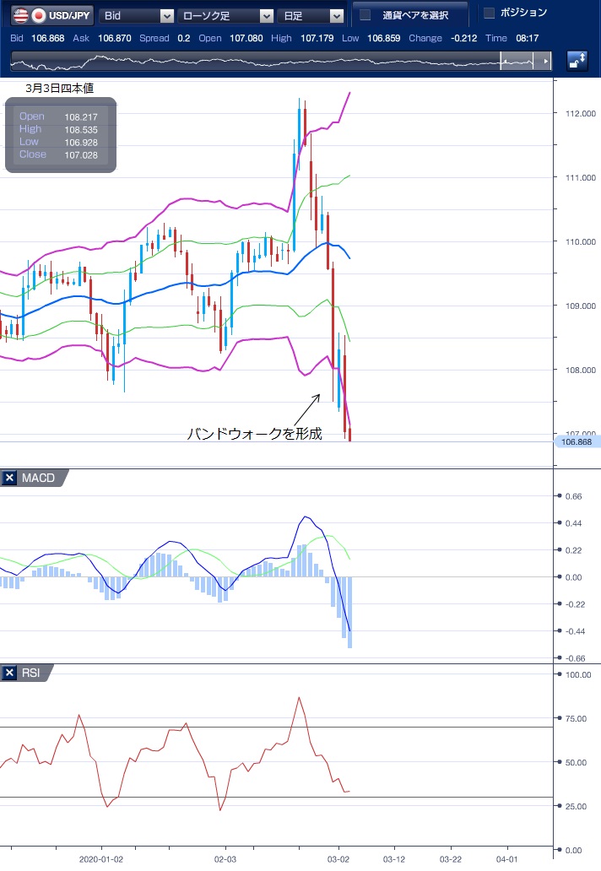
Task: Click the current price label 106.868
Action: coord(577,441)
